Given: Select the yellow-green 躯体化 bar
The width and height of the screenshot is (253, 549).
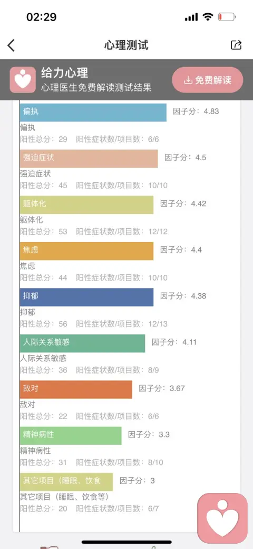Looking at the screenshot, I should pos(86,204).
